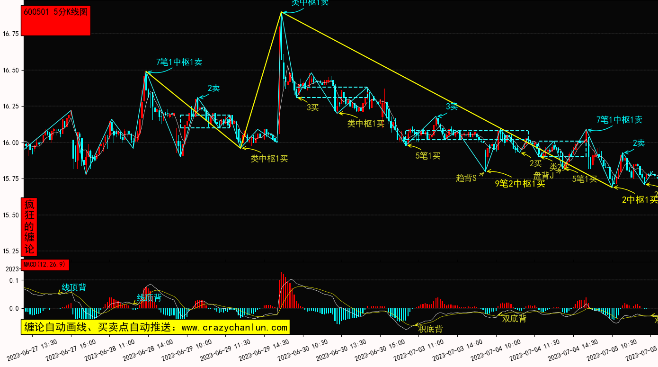Click the 15.25 price axis label
658x367 pixels.
point(11,251)
